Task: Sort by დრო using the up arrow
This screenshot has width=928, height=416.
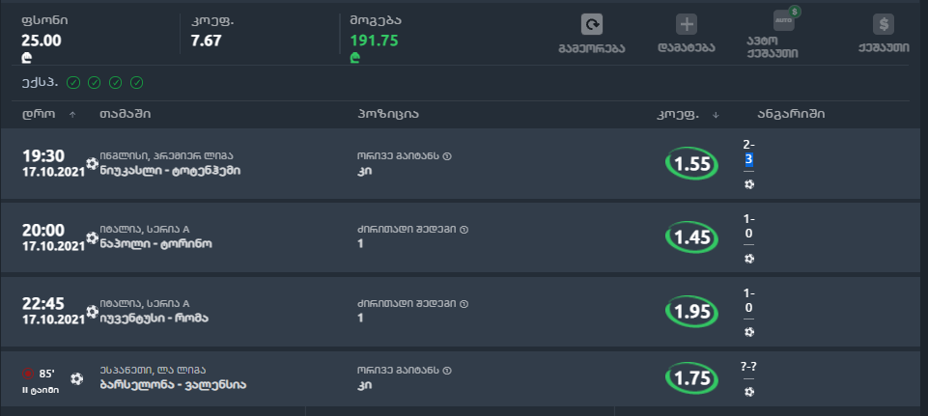Action: (x=72, y=115)
